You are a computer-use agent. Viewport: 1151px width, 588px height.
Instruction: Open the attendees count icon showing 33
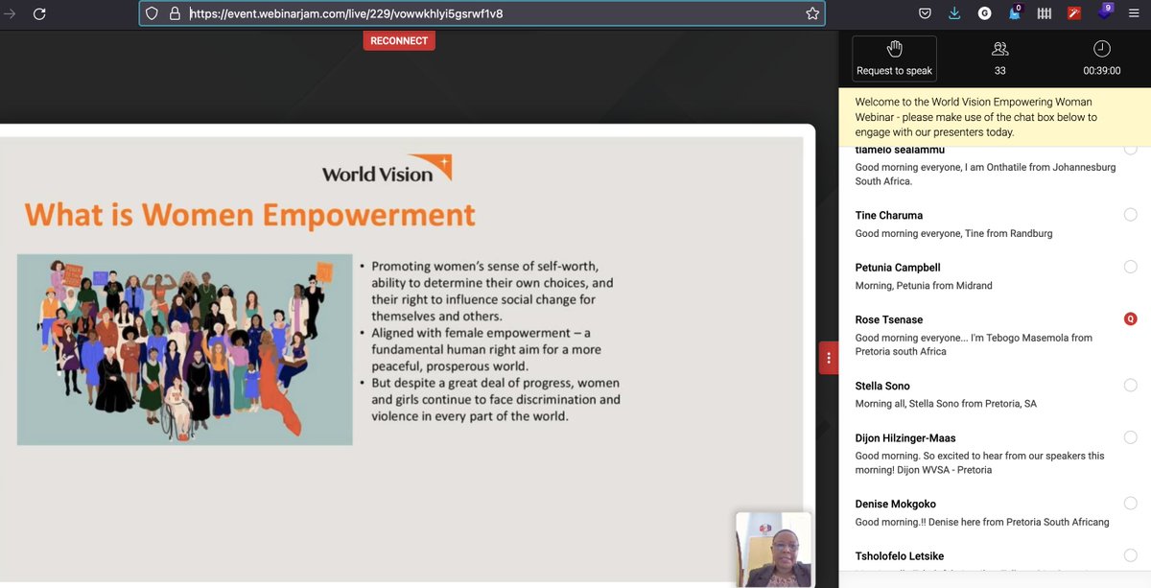[x=999, y=49]
